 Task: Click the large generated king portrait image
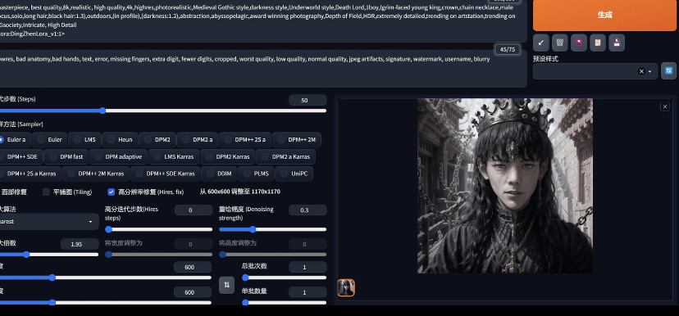tap(505, 186)
